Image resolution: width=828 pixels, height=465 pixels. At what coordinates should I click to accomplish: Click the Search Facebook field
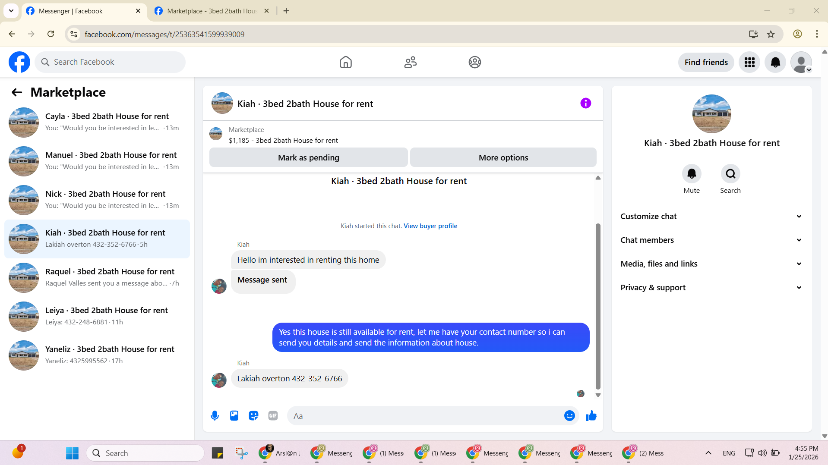110,62
